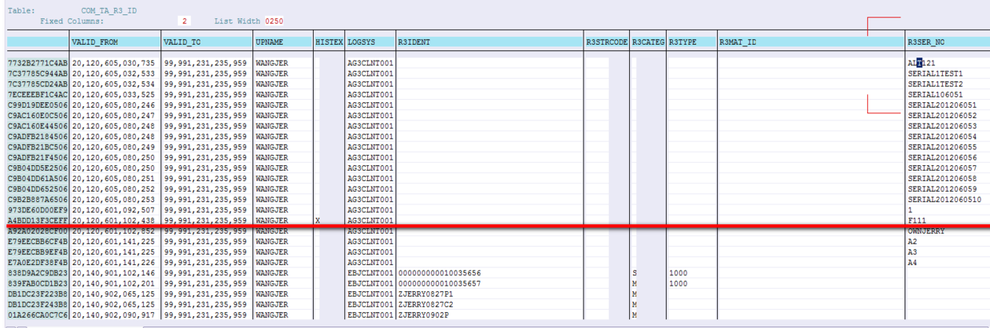Click key cell 973DE60D00EF9
The image size is (990, 328).
38,210
